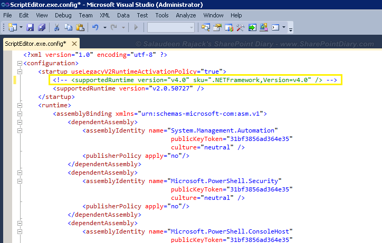The image size is (382, 243).
Task: Open the File menu
Action: click(x=7, y=15)
